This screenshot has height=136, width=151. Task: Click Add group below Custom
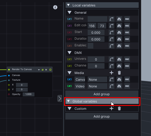102,116
